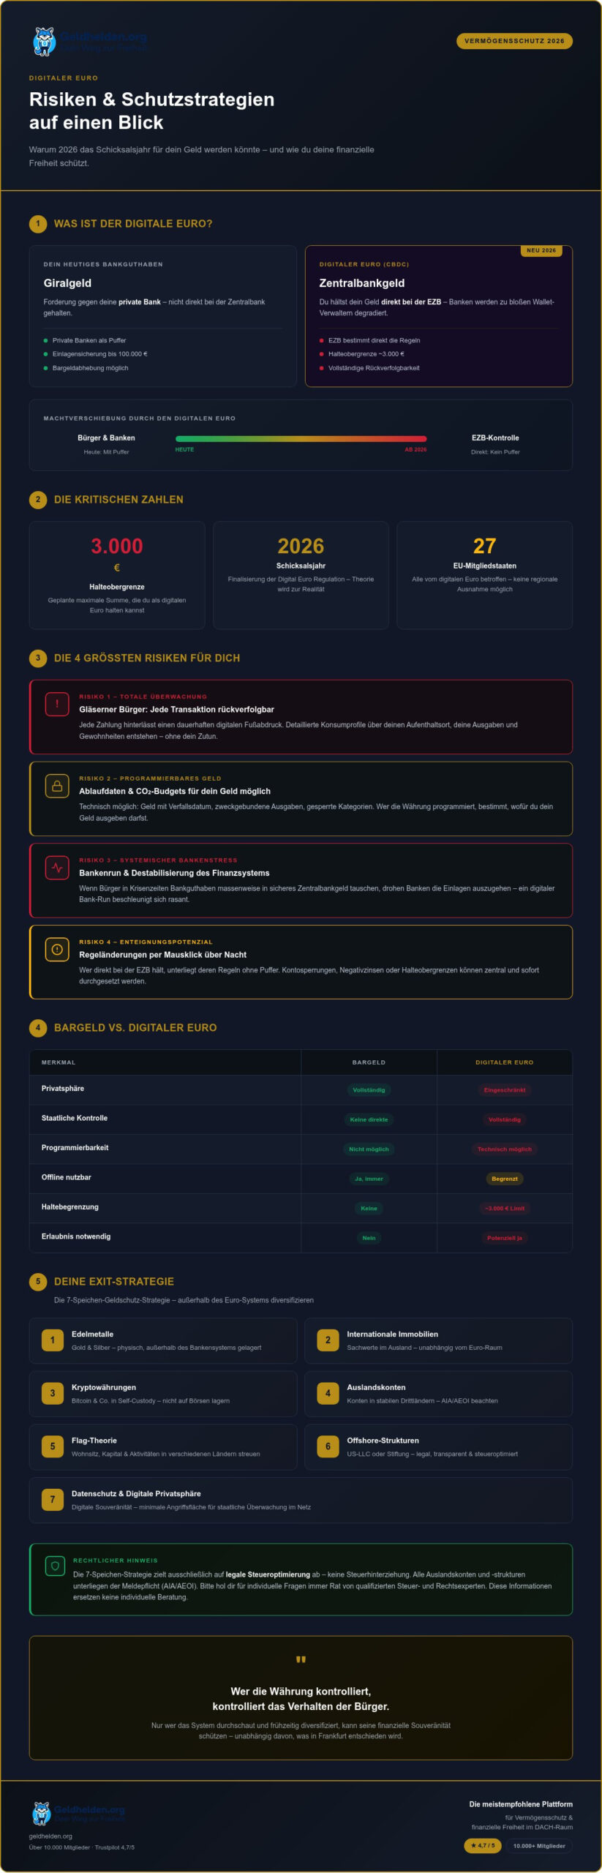
Task: Click the number badge next to Offshore-Strukturen
Action: click(x=328, y=1446)
